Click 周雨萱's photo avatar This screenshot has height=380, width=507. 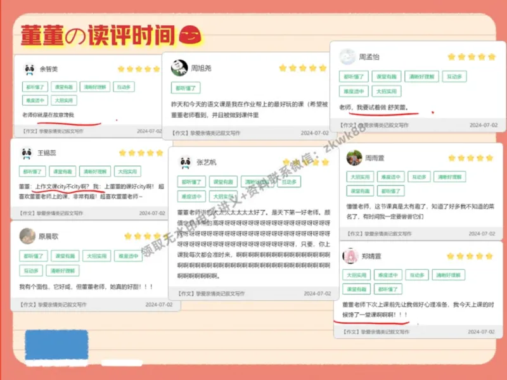click(x=354, y=158)
